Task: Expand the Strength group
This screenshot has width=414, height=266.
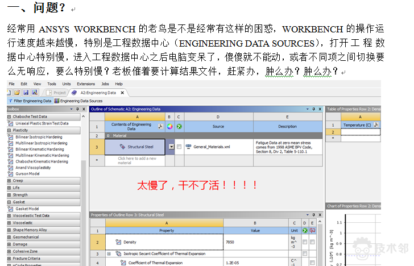Action: [x=9, y=195]
